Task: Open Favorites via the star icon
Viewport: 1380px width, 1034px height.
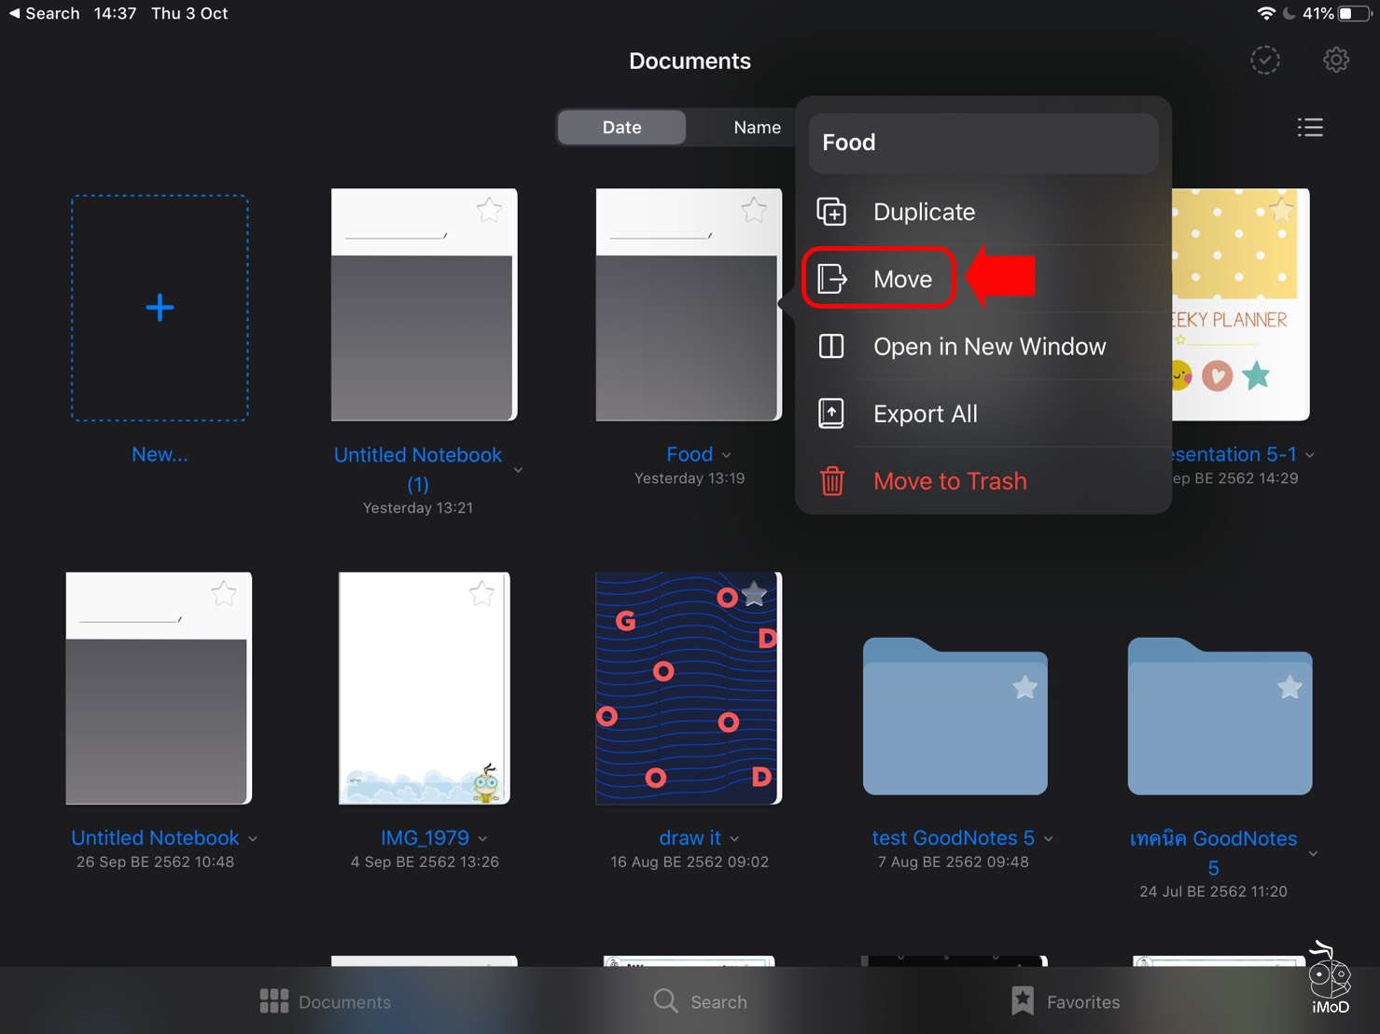Action: 1022,1000
